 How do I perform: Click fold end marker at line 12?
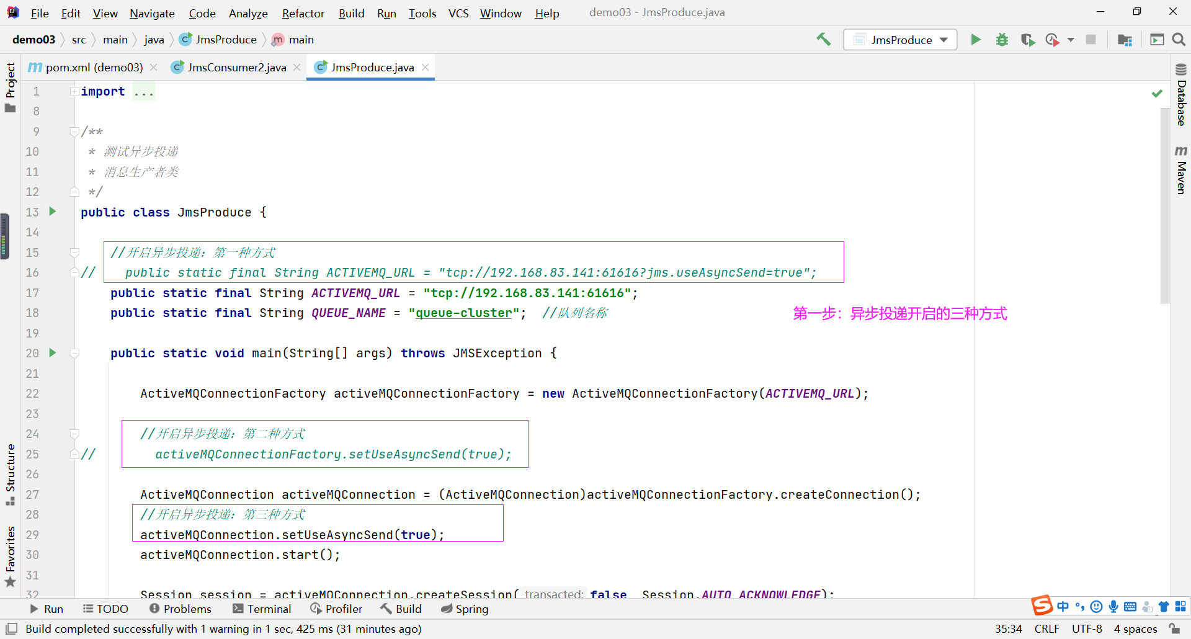pos(74,192)
